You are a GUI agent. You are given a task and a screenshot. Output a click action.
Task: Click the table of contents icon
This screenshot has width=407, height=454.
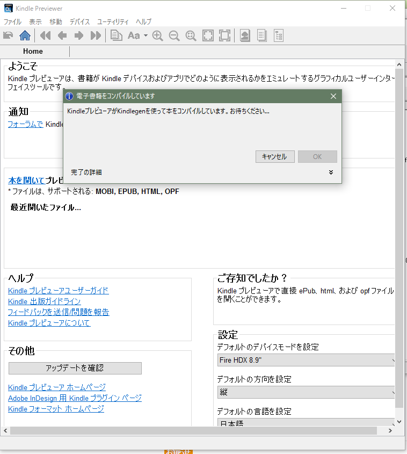[278, 36]
